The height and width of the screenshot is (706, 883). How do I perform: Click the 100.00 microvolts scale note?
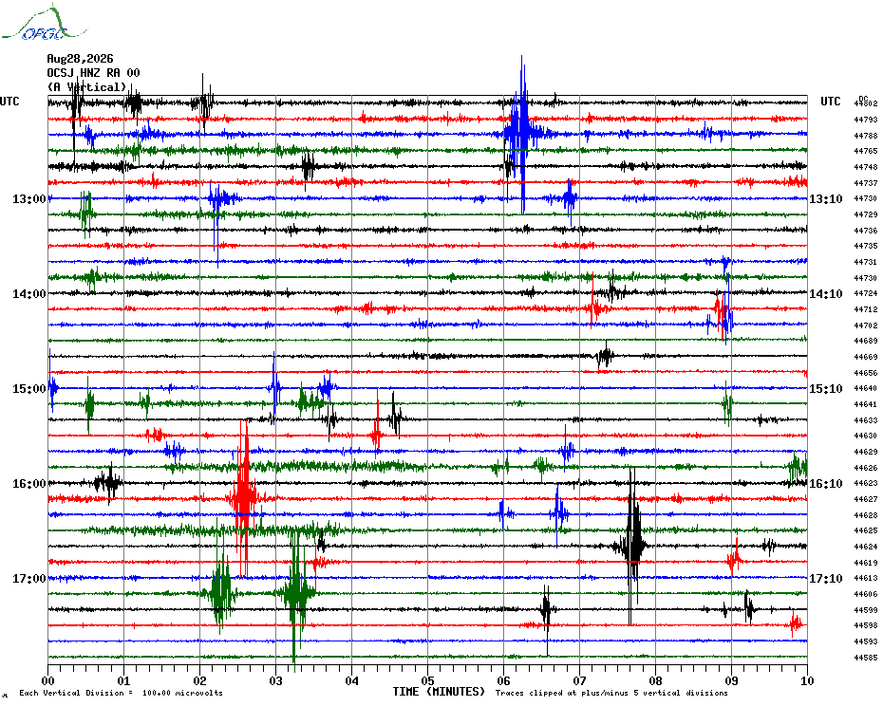[122, 693]
